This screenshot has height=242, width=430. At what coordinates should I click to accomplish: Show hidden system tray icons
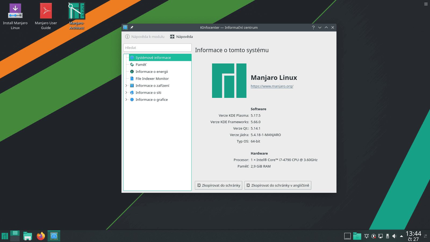pos(401,236)
